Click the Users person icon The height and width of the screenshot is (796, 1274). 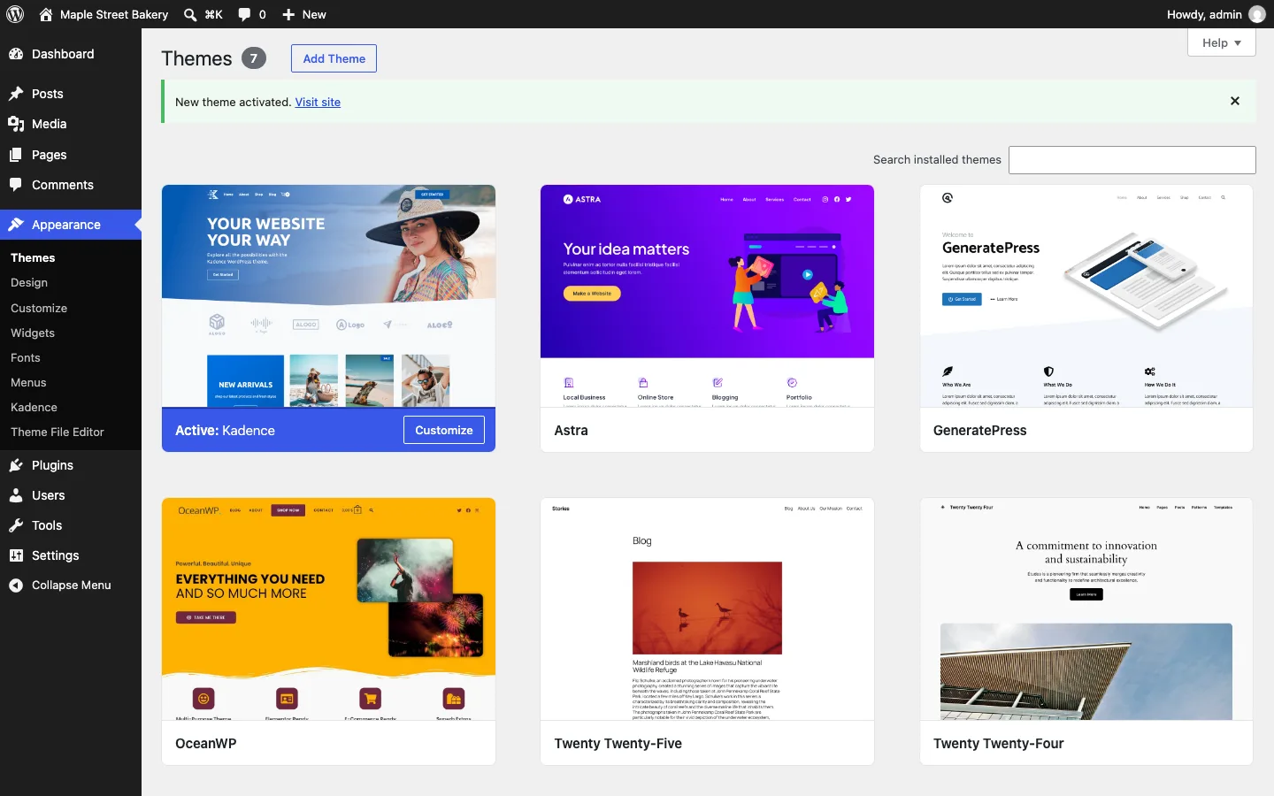coord(16,495)
